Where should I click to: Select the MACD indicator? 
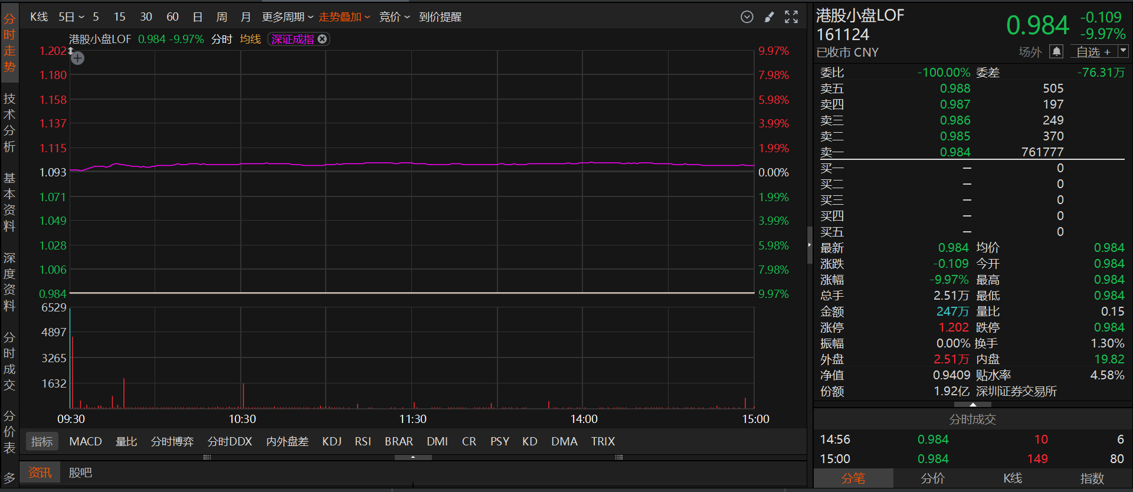tap(86, 441)
